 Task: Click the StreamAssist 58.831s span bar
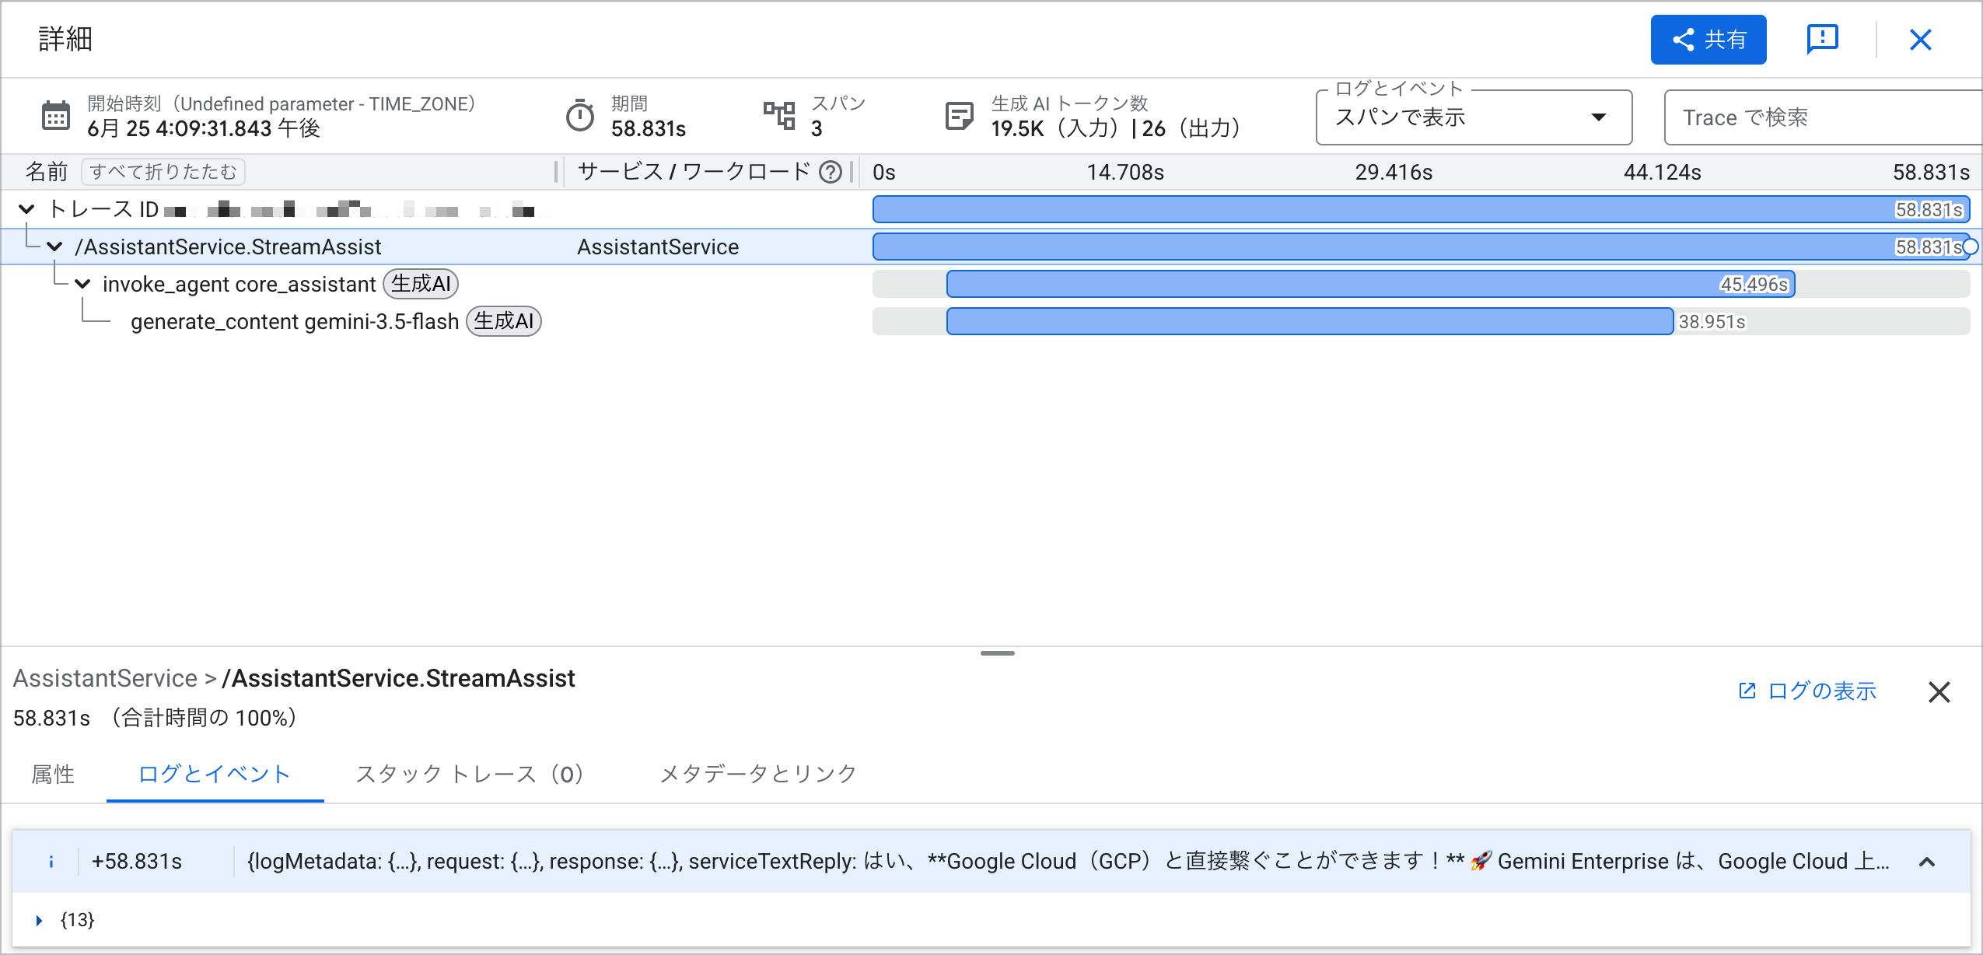(x=1421, y=247)
